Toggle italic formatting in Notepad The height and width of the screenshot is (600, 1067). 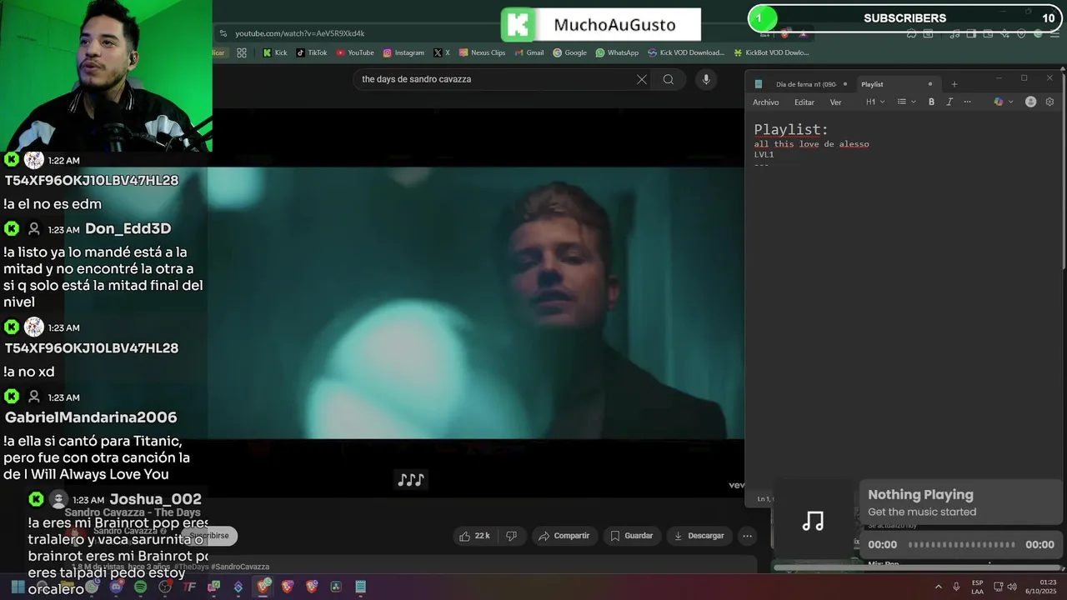click(x=949, y=102)
